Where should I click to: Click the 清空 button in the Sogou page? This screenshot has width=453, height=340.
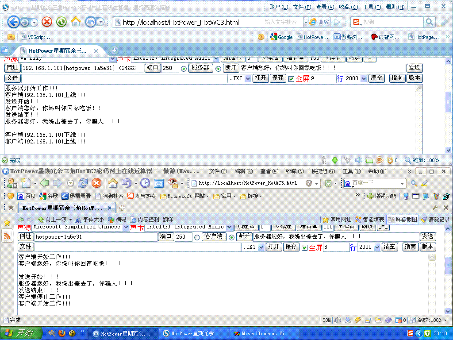(376, 78)
